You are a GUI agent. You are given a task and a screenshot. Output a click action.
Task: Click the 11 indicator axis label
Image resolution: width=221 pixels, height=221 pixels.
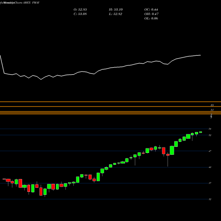click(212, 110)
